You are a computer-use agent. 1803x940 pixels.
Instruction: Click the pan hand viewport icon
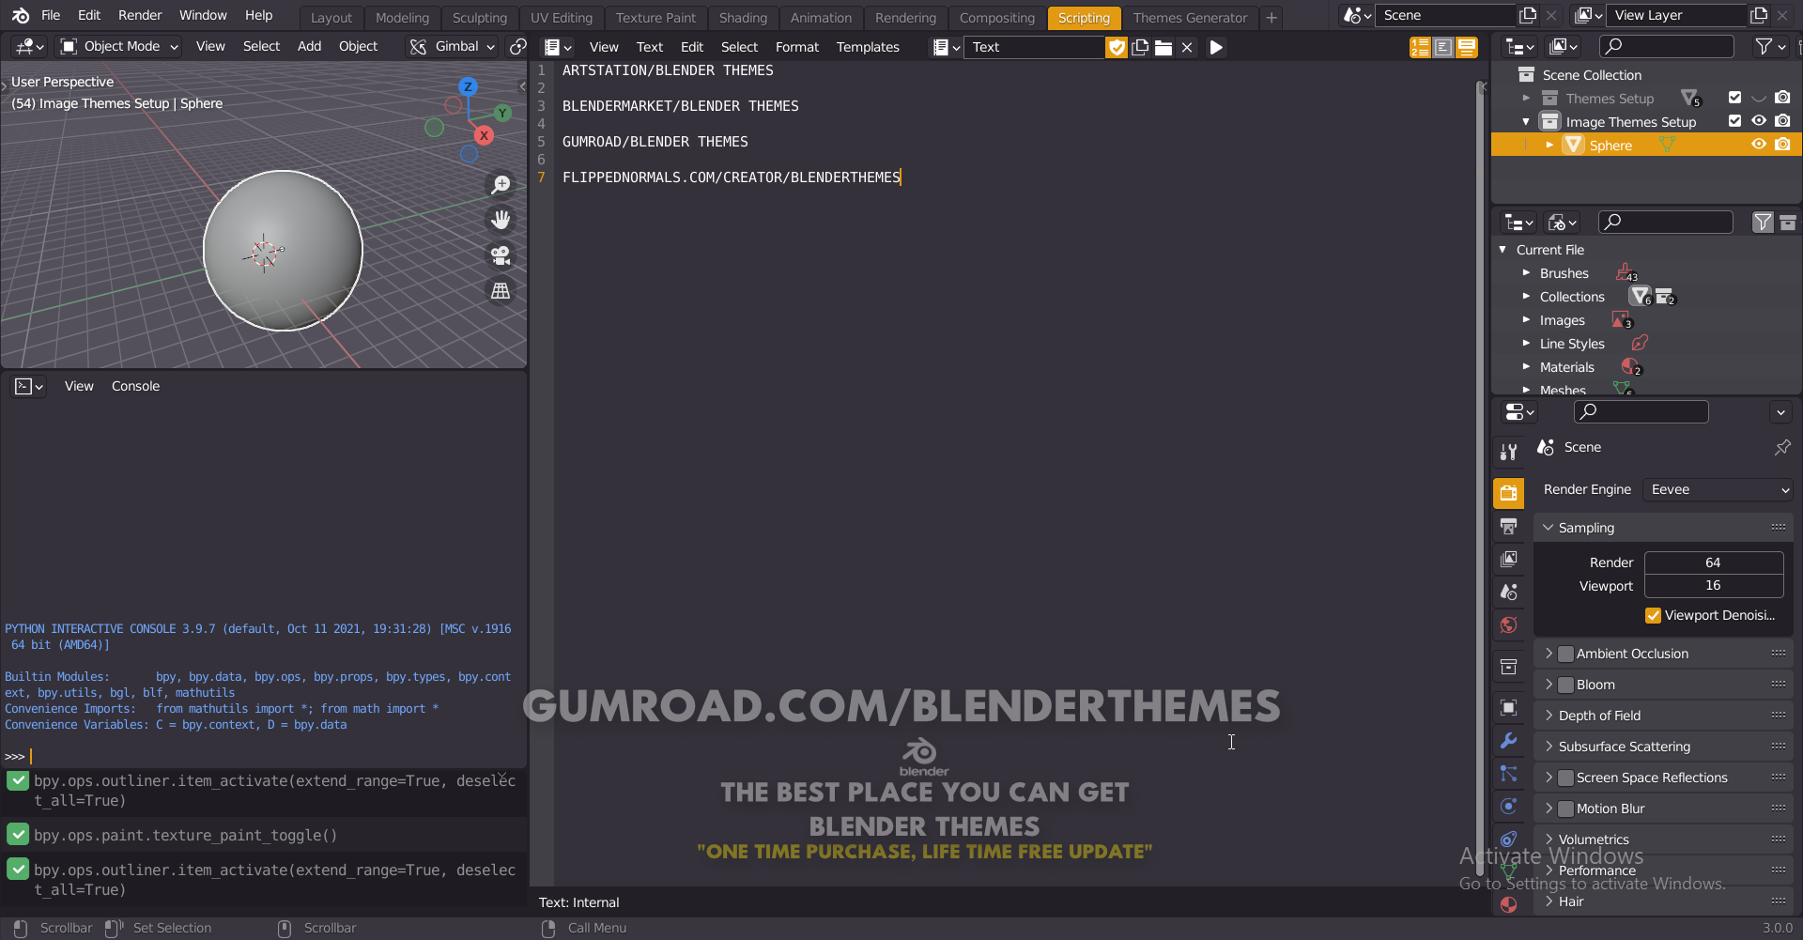pyautogui.click(x=501, y=220)
